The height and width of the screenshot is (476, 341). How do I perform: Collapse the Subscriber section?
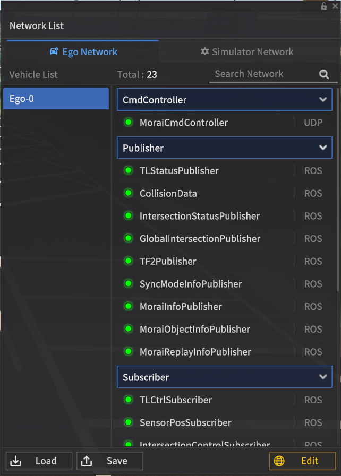tap(322, 377)
